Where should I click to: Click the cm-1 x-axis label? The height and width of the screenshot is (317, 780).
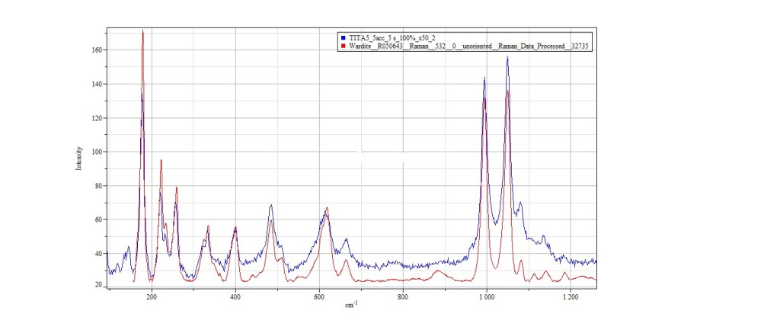tap(351, 306)
